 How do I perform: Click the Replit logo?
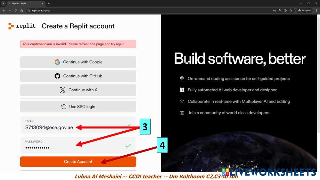coord(22,26)
